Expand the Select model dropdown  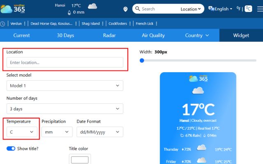tap(65, 86)
